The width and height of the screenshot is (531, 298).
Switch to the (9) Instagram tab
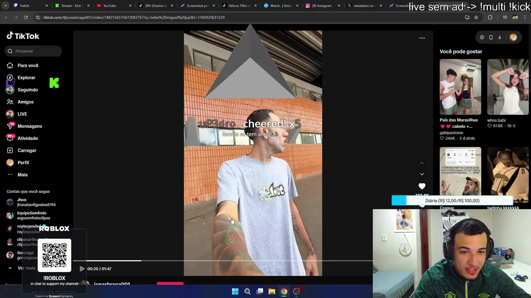tap(323, 5)
